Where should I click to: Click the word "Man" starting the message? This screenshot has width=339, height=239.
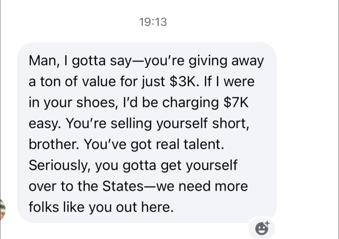pos(39,61)
